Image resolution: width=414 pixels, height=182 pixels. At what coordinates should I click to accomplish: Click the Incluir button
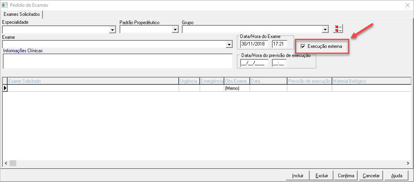(x=298, y=175)
